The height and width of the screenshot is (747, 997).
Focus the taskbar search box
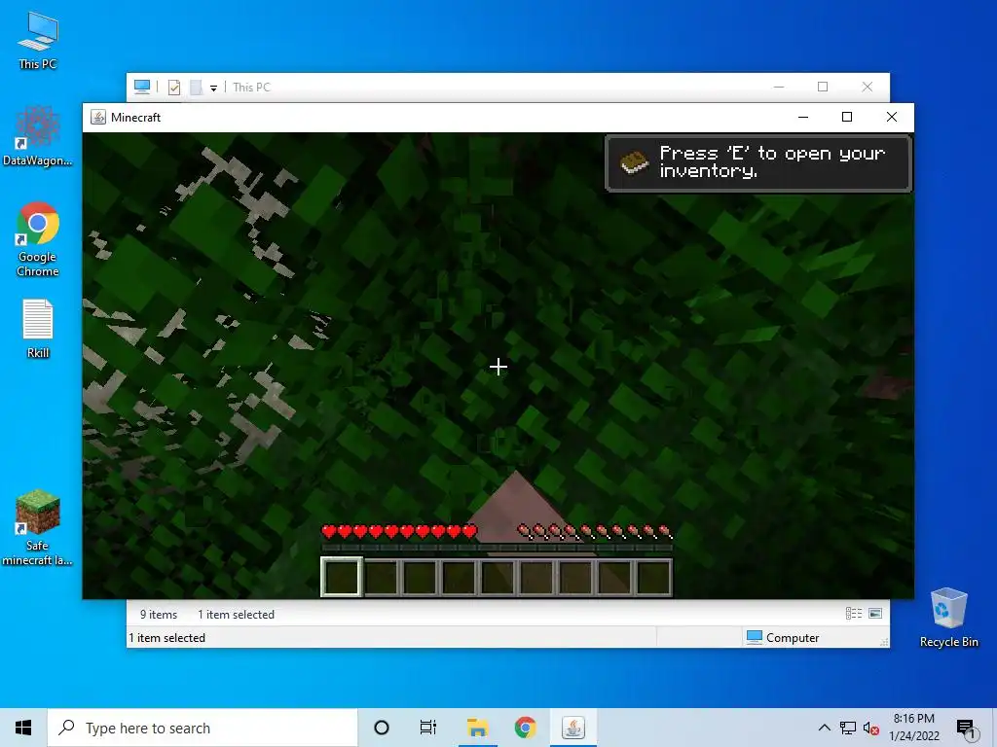coord(203,728)
